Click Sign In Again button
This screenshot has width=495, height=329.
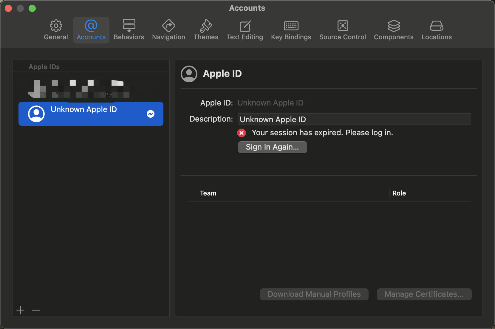(x=272, y=147)
